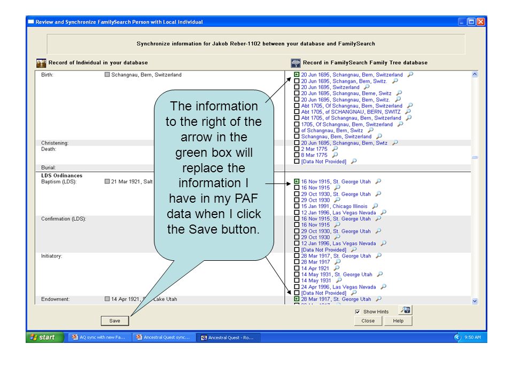The height and width of the screenshot is (384, 513).
Task: Click magnifier next to '8 Mar 1775'
Action: coord(335,155)
